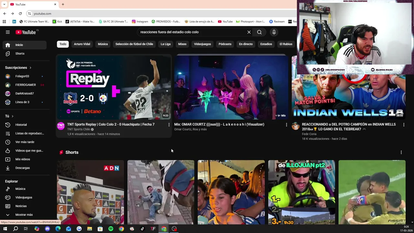
Task: Open the ILLOJUAN pt2 Short
Action: 301,192
